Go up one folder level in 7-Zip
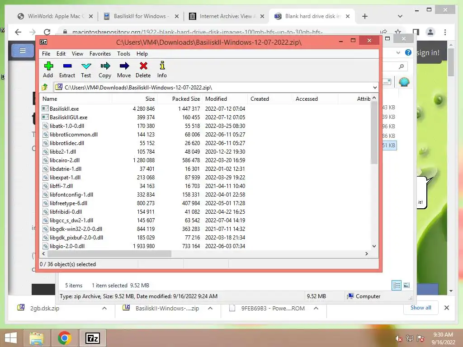The image size is (463, 347). pyautogui.click(x=45, y=87)
